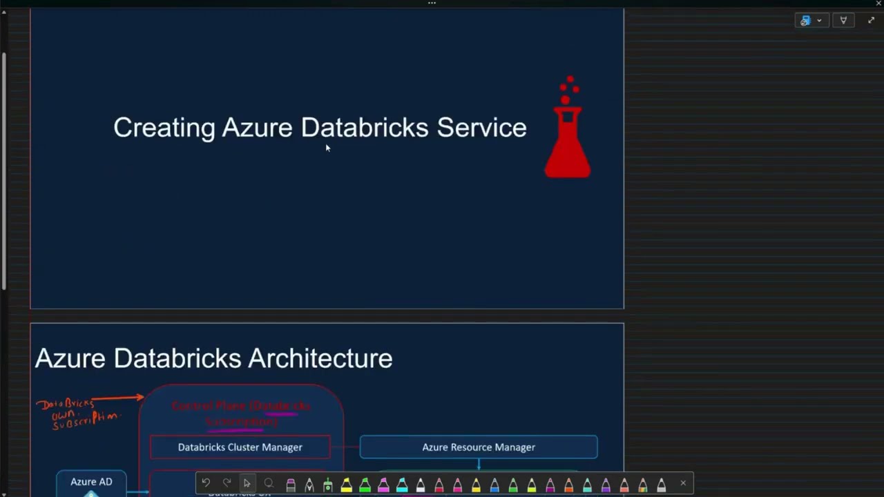Screen dimensions: 884x497
Task: Pick the lime yellow-green pen
Action: pyautogui.click(x=532, y=485)
